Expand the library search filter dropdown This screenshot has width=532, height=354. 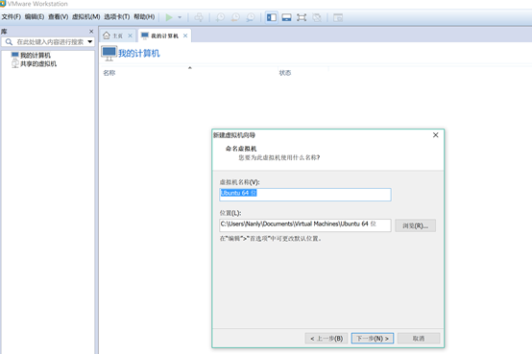(90, 41)
